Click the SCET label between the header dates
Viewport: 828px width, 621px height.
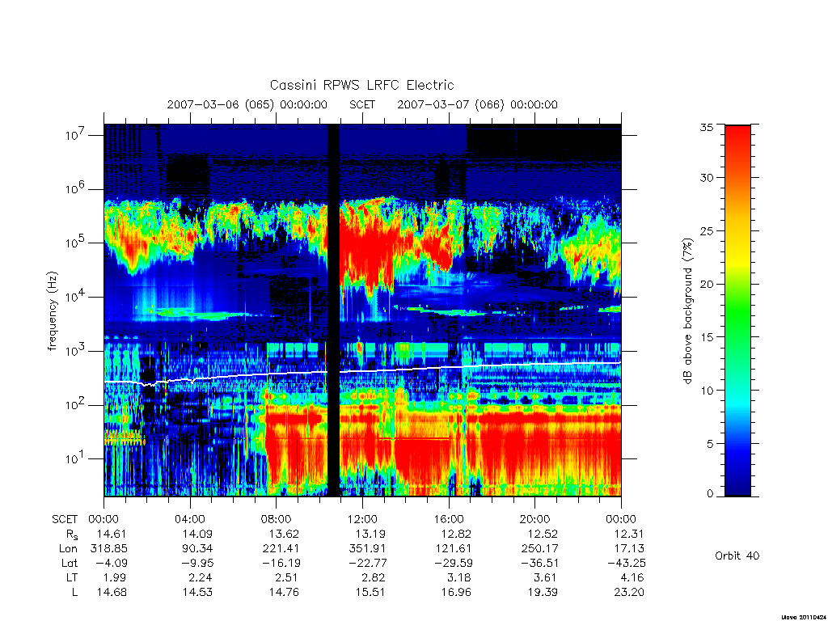coord(362,104)
